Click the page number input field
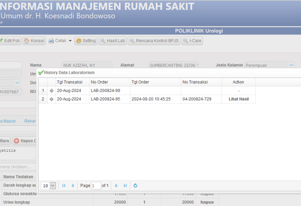This screenshot has width=301, height=206. [x=96, y=186]
